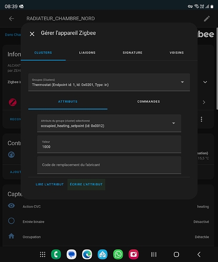This screenshot has width=218, height=262.
Task: Tap the Back navigation button
Action: 199,255
